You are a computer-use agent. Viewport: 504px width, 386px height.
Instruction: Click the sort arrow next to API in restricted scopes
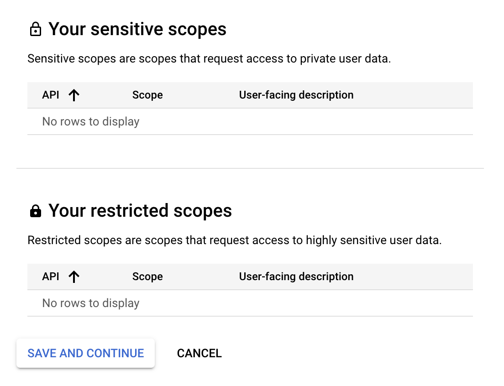coord(73,276)
